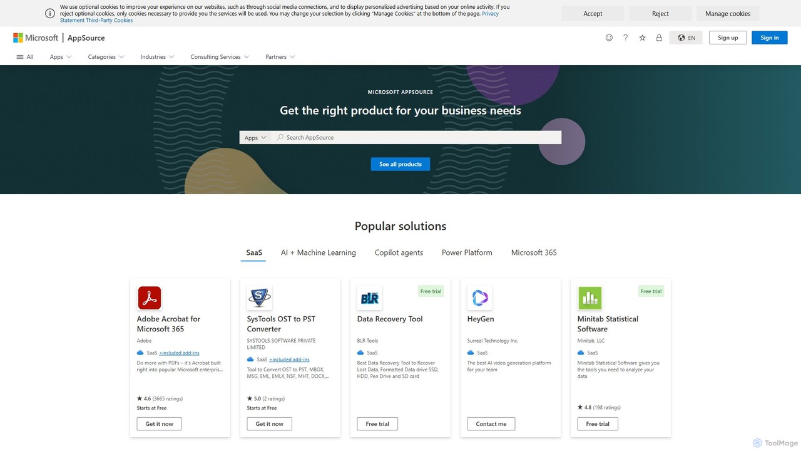Click Get it now for SysTools converter
The image size is (801, 451).
pyautogui.click(x=270, y=424)
